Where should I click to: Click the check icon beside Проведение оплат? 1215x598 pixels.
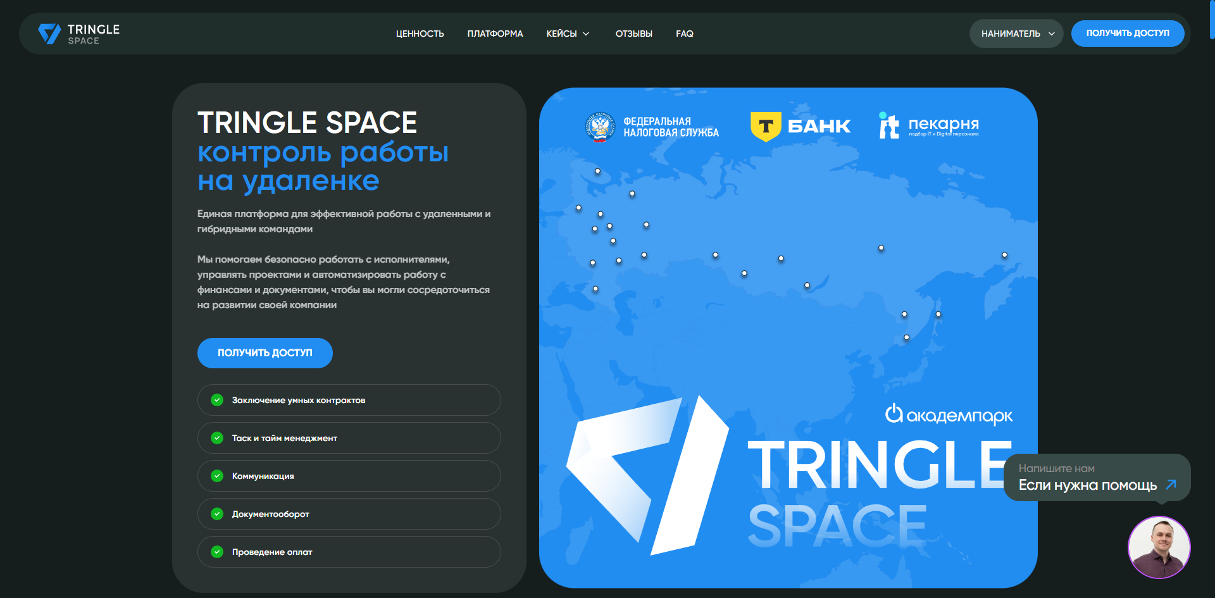click(x=217, y=552)
